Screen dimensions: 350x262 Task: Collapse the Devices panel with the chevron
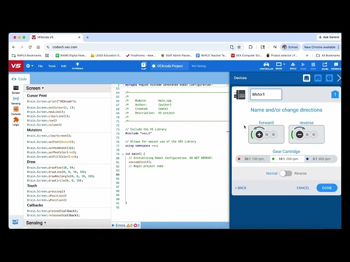(x=339, y=78)
